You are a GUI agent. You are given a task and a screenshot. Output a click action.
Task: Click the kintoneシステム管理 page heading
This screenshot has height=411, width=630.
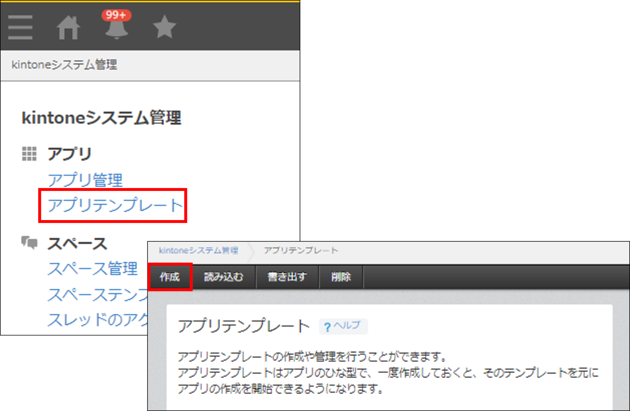[101, 118]
